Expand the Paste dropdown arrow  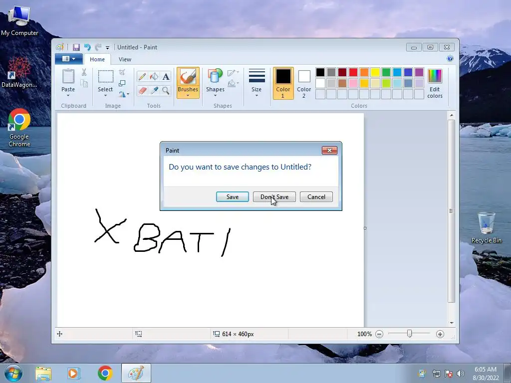[68, 96]
